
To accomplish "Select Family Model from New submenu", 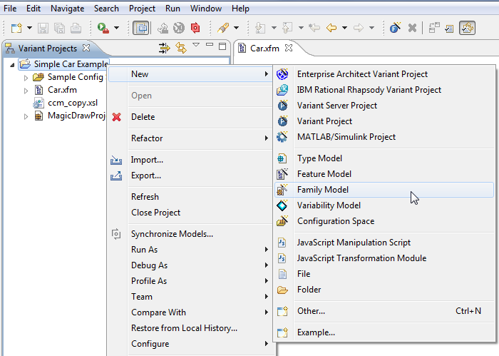I will [x=322, y=190].
